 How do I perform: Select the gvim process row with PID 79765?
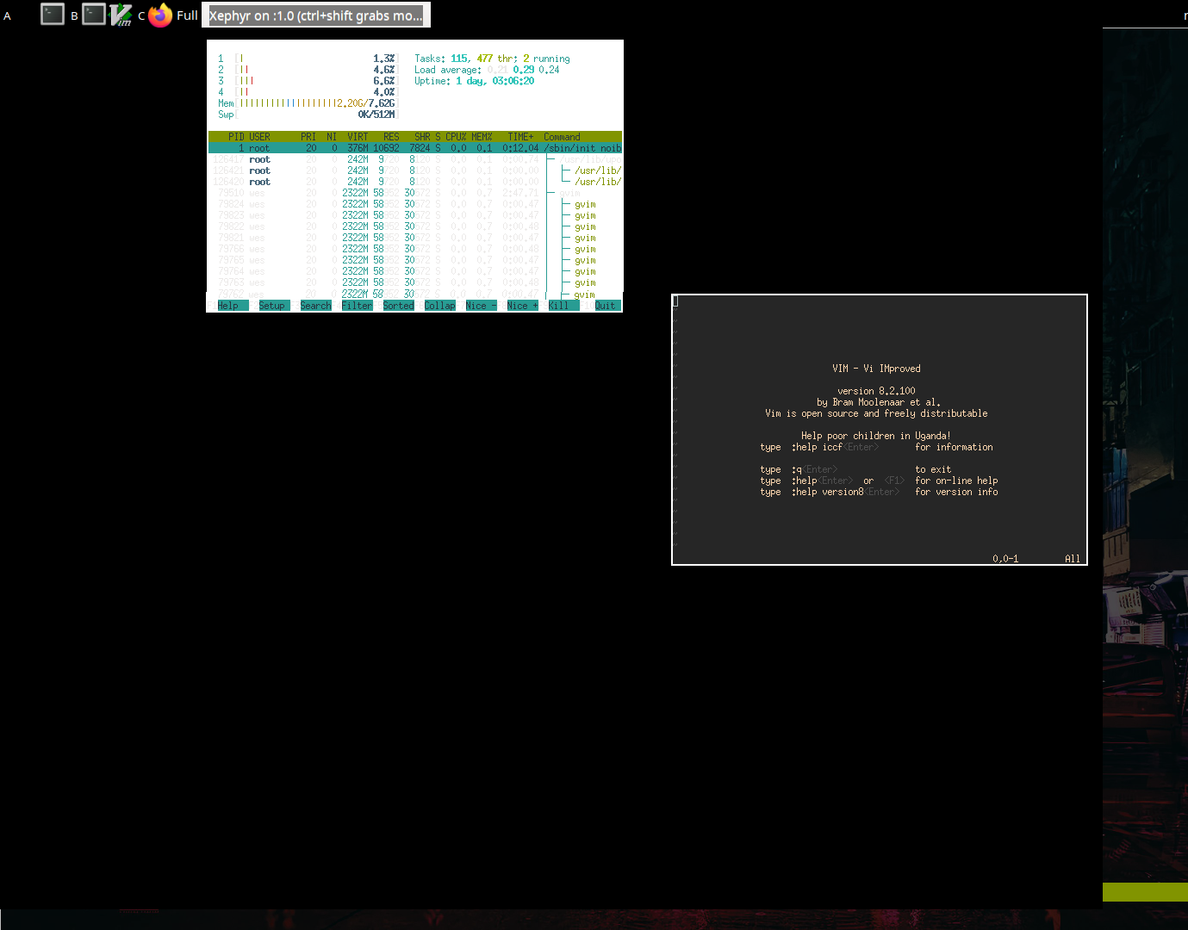point(415,260)
